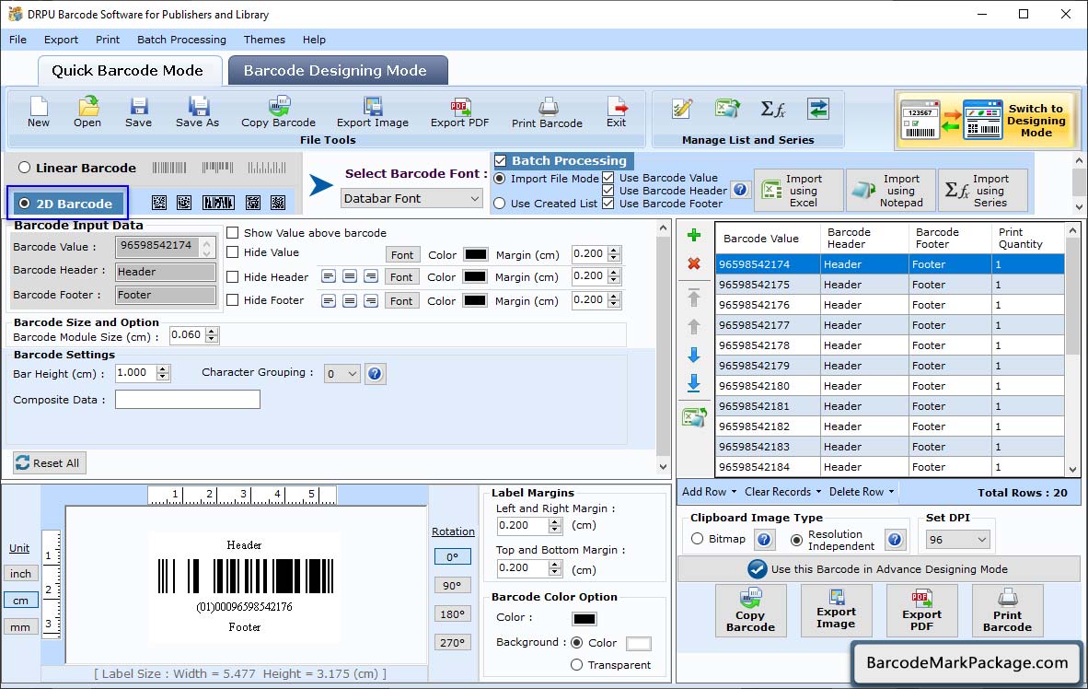Viewport: 1088px width, 689px height.
Task: Uncheck Use Barcode Value
Action: pyautogui.click(x=608, y=177)
